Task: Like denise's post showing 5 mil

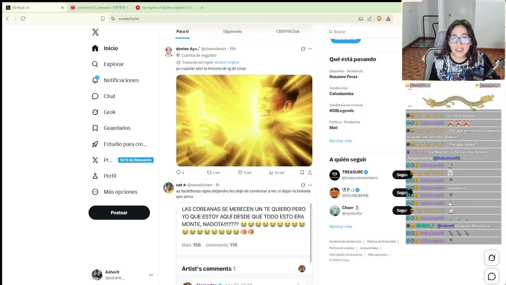Action: (244, 173)
